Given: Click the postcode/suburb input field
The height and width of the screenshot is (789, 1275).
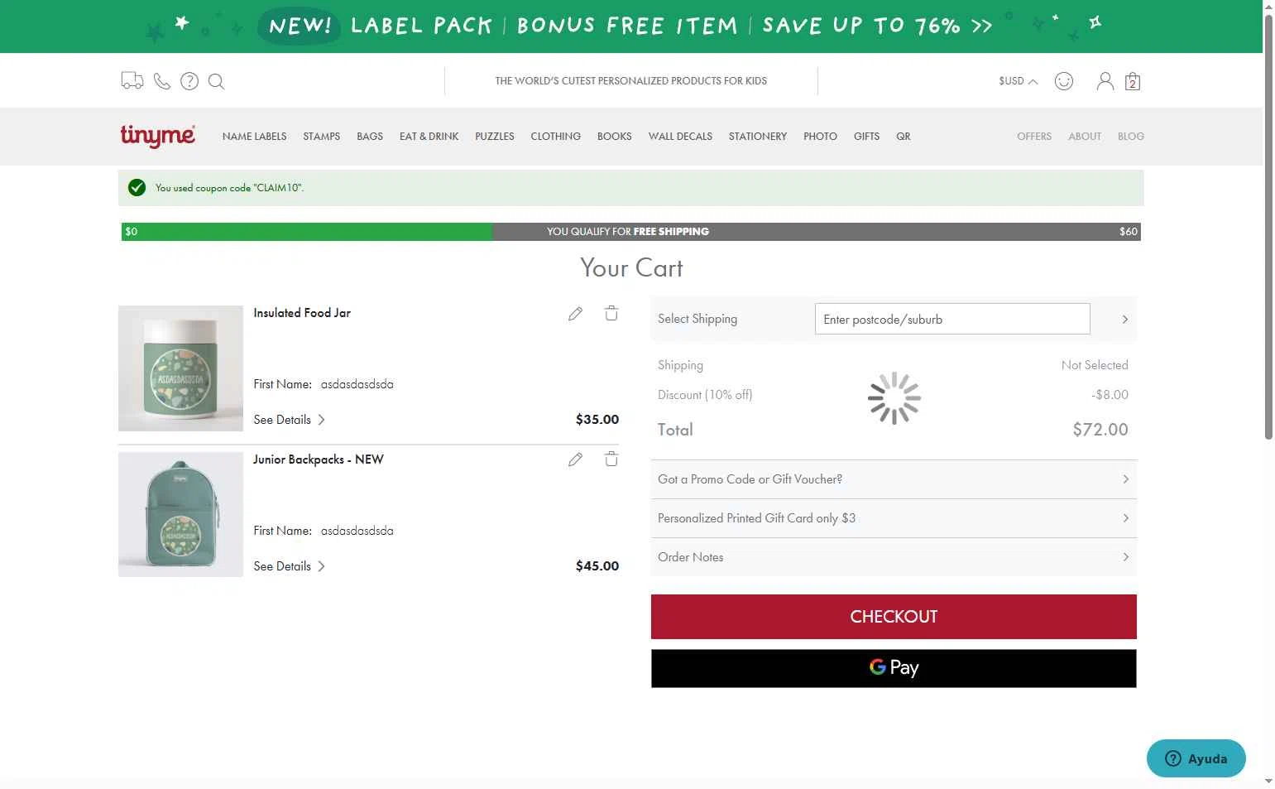Looking at the screenshot, I should point(952,320).
